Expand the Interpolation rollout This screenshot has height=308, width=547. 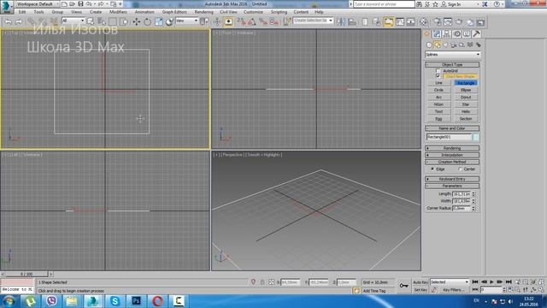coord(452,155)
